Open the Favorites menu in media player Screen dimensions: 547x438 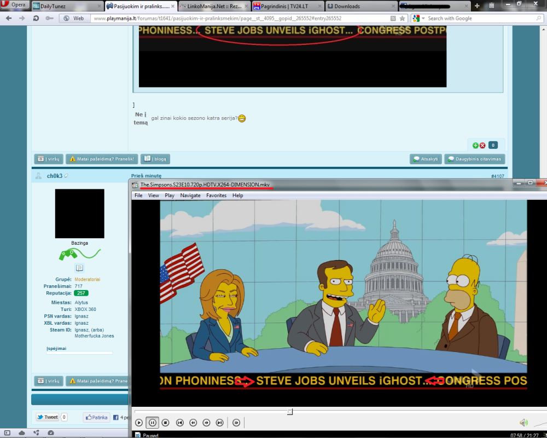pyautogui.click(x=216, y=195)
